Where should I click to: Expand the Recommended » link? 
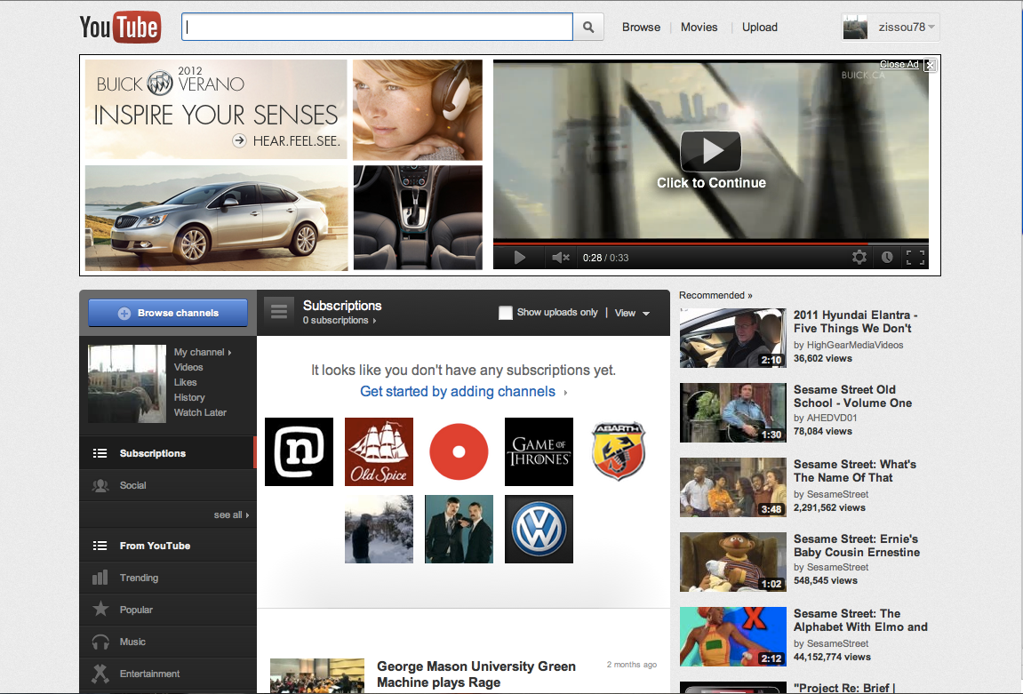(715, 296)
